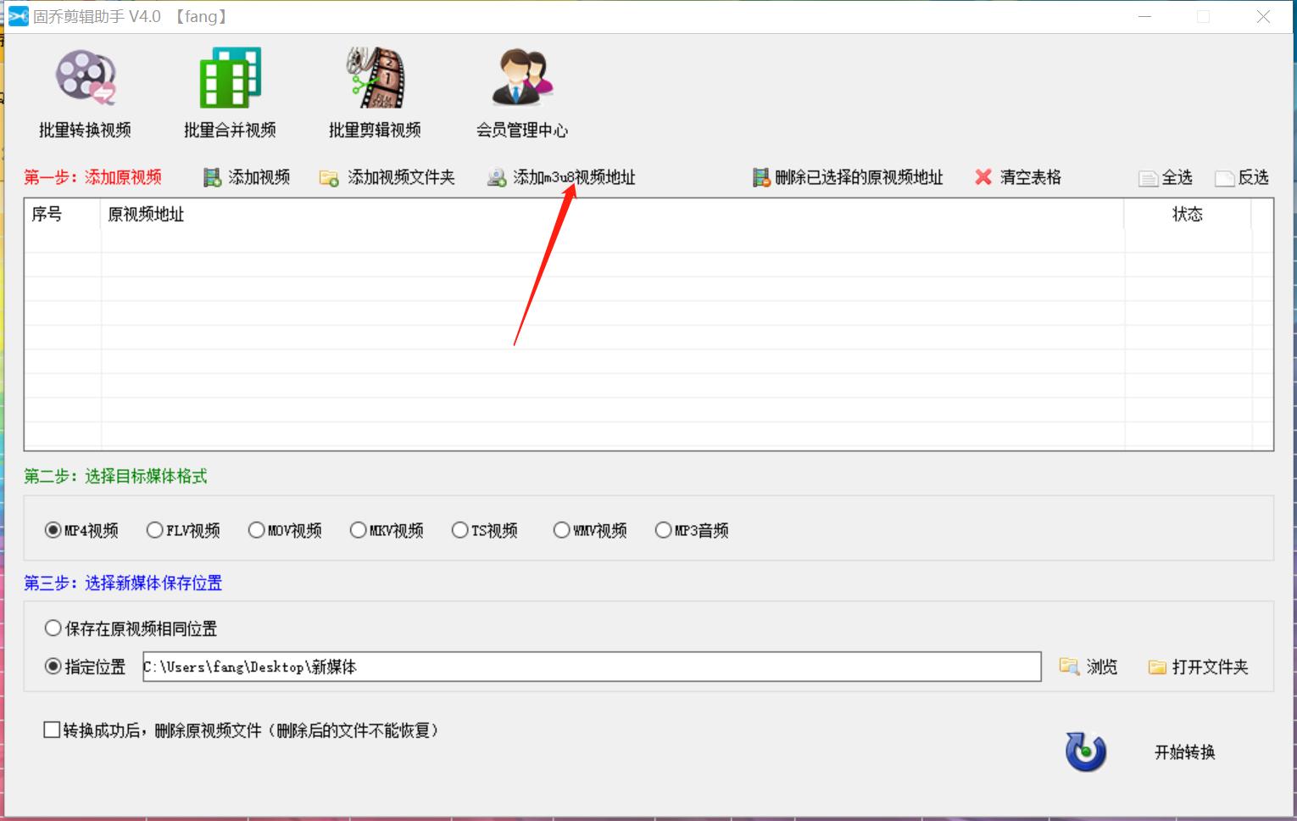
Task: Click 删除已选择的原视频地址 button text
Action: [x=860, y=177]
